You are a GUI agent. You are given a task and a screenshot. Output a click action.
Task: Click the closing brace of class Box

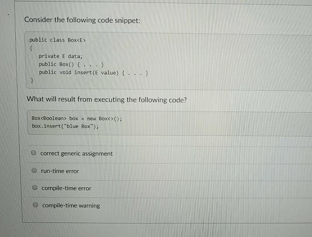click(32, 80)
